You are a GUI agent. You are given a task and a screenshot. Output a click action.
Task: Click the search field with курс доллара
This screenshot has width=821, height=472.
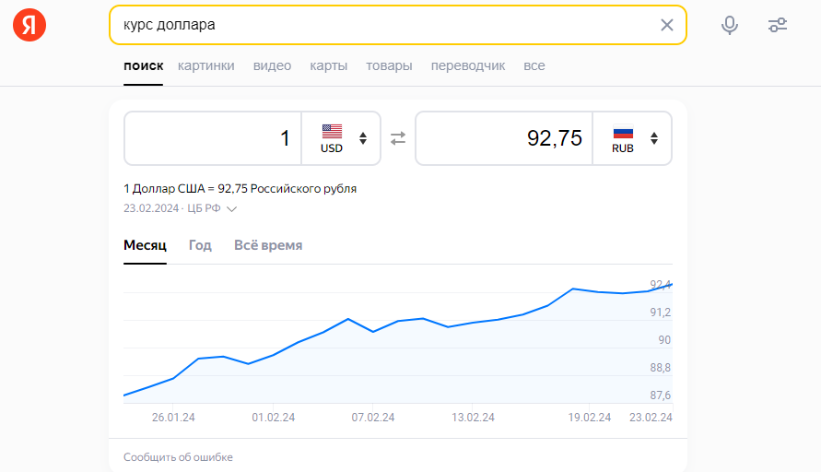click(x=387, y=25)
